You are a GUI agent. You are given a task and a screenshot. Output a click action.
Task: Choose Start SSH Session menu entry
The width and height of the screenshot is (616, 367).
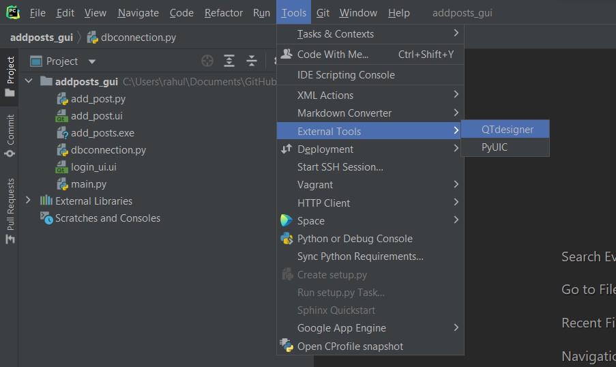tap(340, 167)
